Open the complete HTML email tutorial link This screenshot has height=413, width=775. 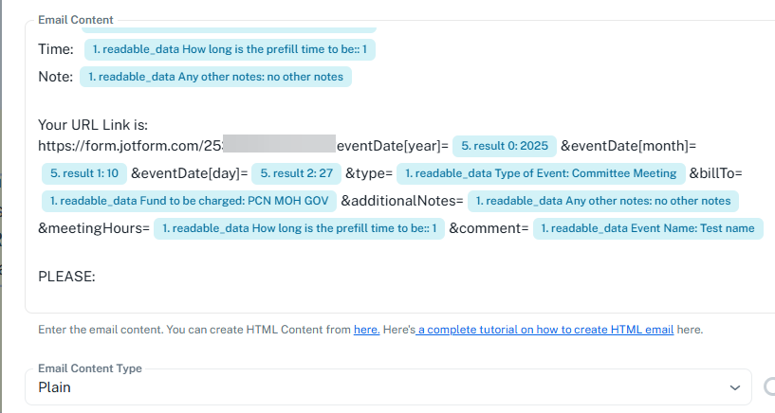(x=544, y=330)
